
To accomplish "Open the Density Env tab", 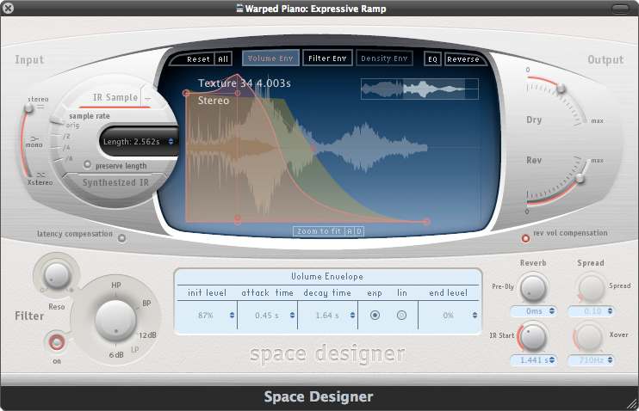I will tap(384, 58).
